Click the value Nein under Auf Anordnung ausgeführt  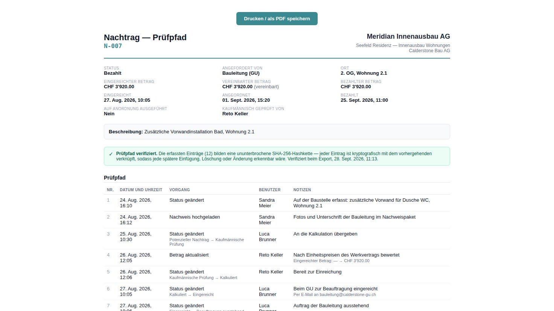pyautogui.click(x=109, y=114)
